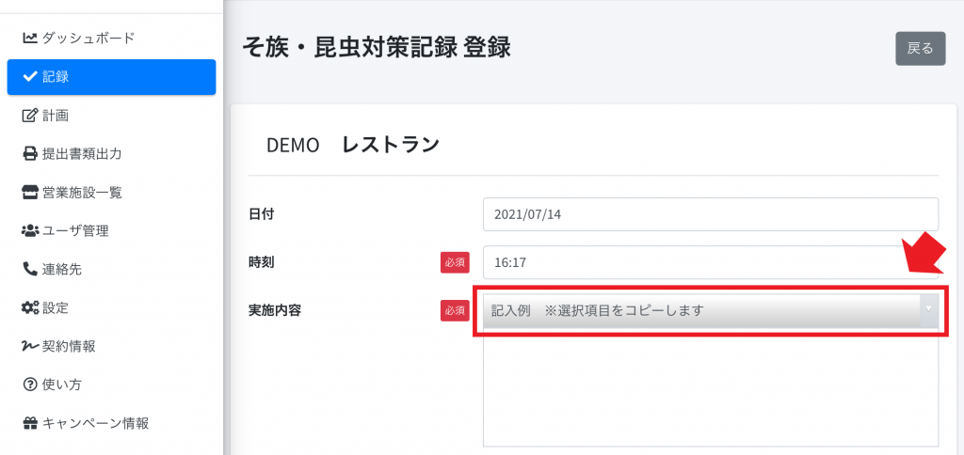Click the edit pencil icon beside 計画
Image resolution: width=964 pixels, height=455 pixels.
29,116
